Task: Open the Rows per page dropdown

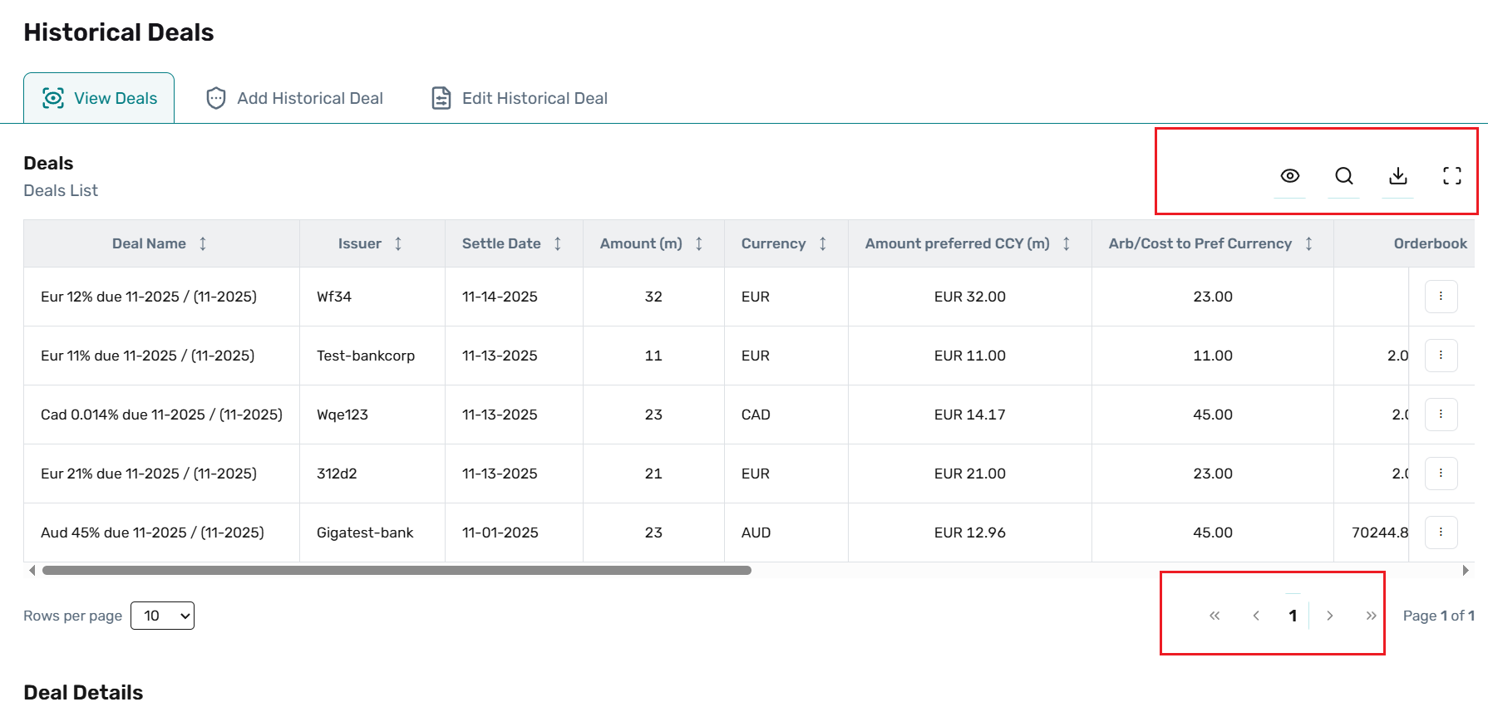Action: point(162,616)
